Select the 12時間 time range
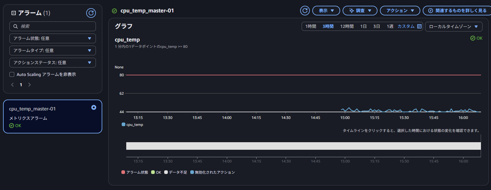The image size is (491, 190). pyautogui.click(x=347, y=26)
